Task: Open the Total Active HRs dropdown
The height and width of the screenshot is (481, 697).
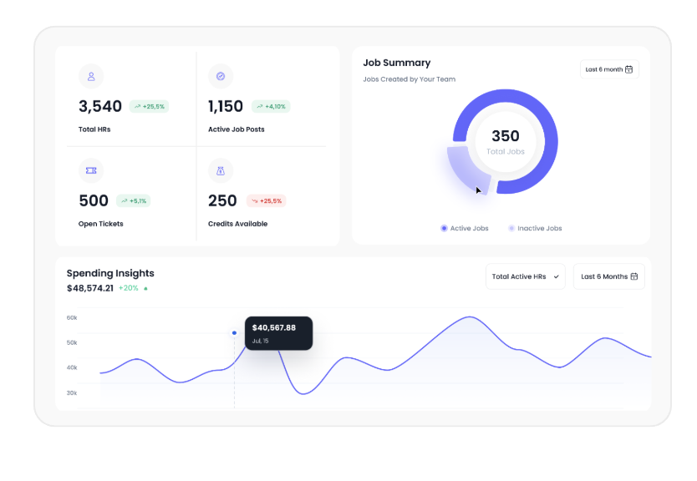Action: click(526, 276)
